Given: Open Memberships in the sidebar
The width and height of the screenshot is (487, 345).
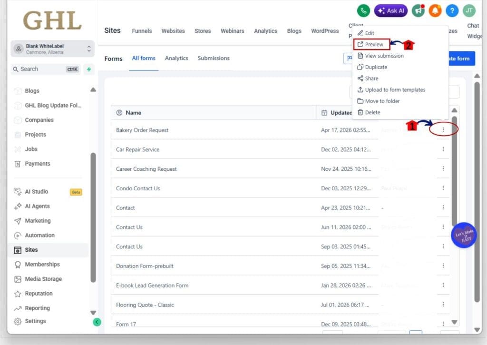Looking at the screenshot, I should (x=42, y=265).
